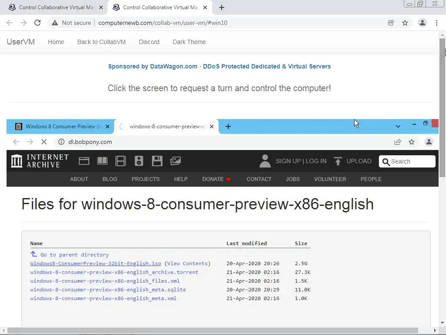
Task: Select the Windows 8 Consumer Preview VM tab
Action: pos(60,126)
